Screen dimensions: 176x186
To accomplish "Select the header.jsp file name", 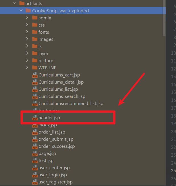I will (x=49, y=118).
